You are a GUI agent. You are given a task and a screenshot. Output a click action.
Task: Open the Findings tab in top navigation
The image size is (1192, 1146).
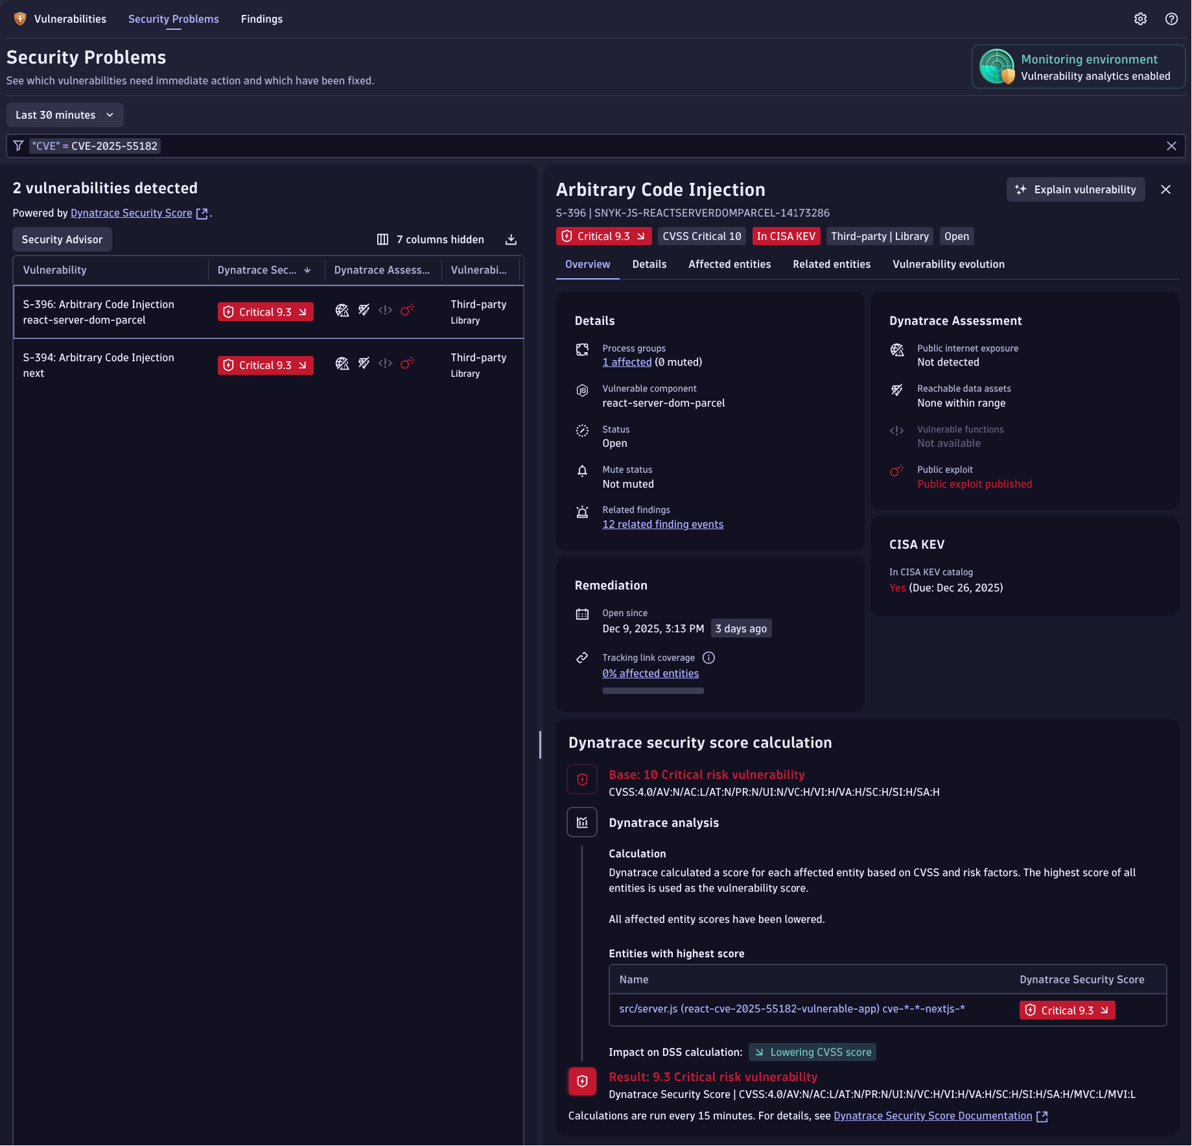(262, 19)
